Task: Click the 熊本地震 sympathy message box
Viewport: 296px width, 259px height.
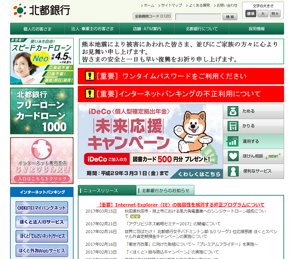Action: pos(181,51)
